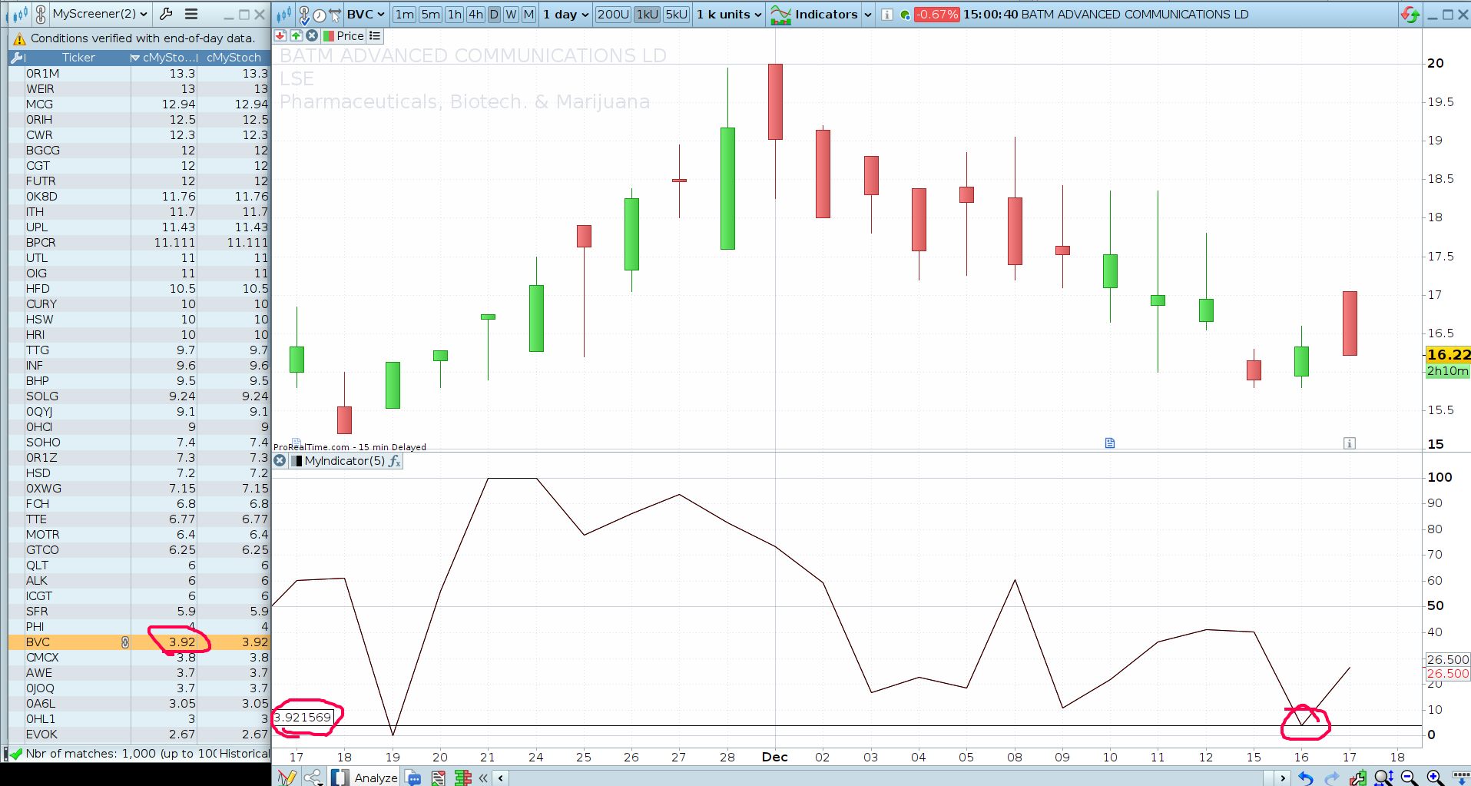Click the green up arrow price panel icon

(296, 35)
